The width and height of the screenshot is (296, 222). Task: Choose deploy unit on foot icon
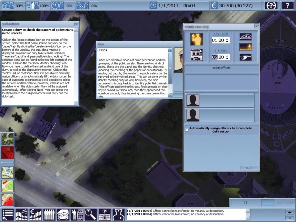pos(245,47)
